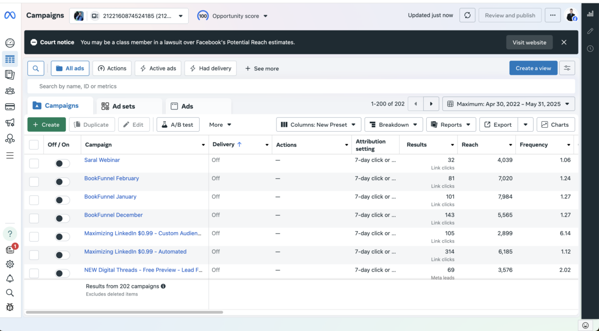Open notifications bell icon in sidebar
This screenshot has height=331, width=599.
click(x=10, y=279)
